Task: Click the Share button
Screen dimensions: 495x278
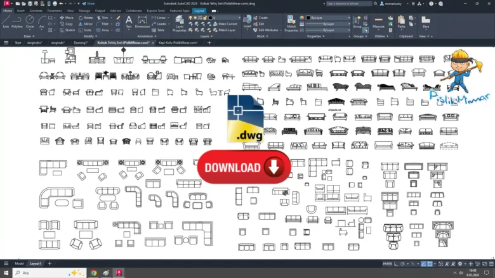Action: point(88,3)
